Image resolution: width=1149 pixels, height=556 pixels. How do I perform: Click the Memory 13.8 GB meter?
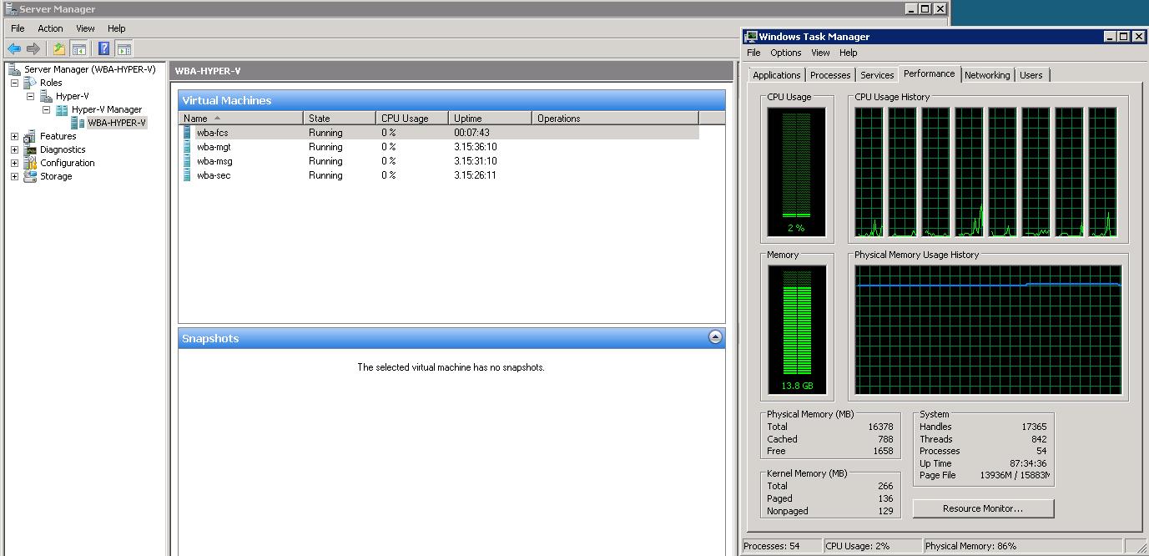point(796,330)
